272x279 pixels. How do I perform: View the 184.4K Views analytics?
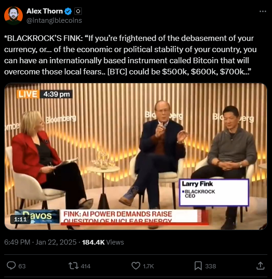103,242
